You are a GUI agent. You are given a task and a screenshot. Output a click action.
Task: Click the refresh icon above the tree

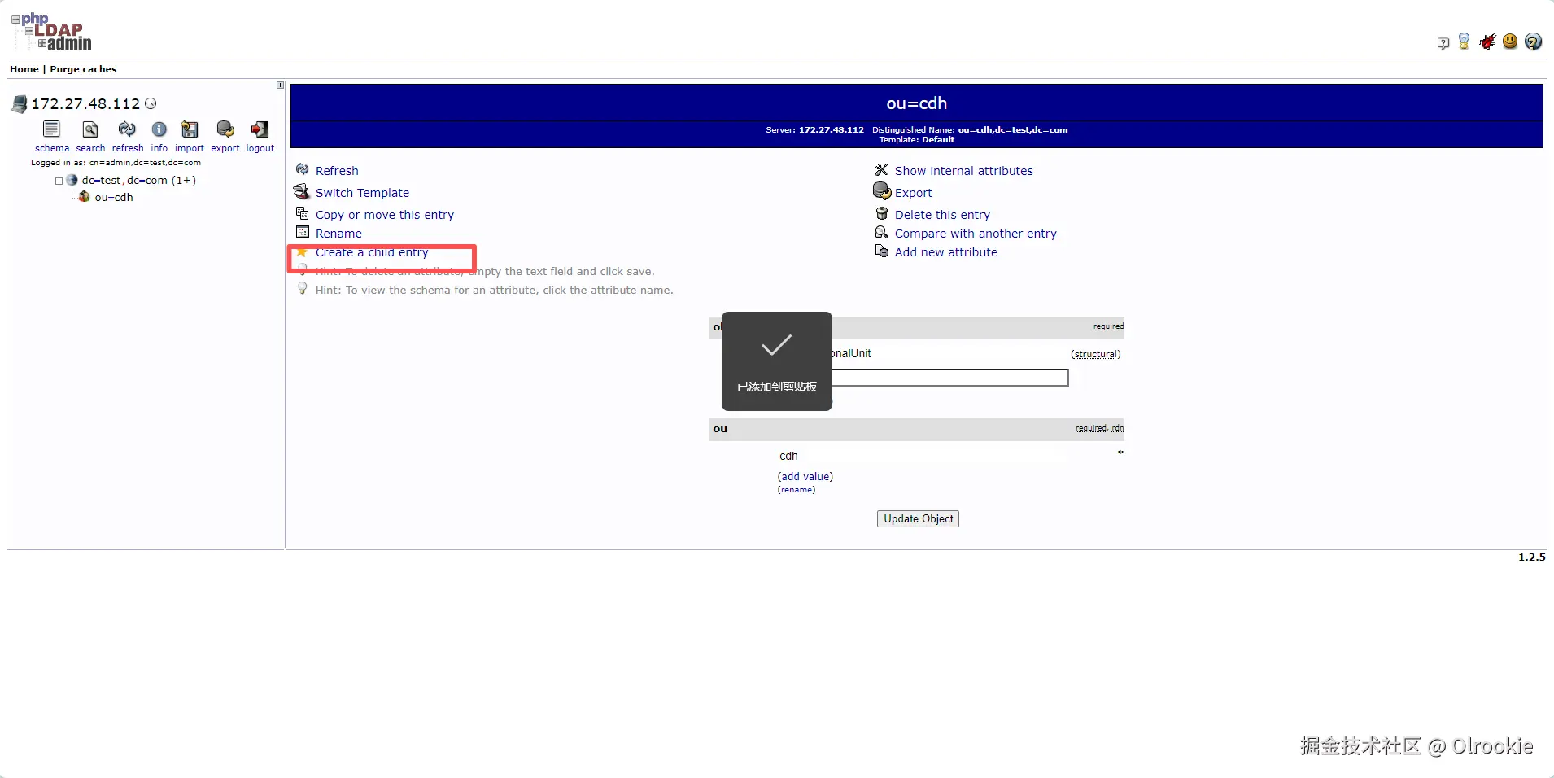[127, 129]
